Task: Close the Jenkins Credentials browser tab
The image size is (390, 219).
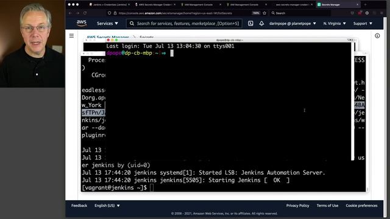Action: tap(129, 4)
